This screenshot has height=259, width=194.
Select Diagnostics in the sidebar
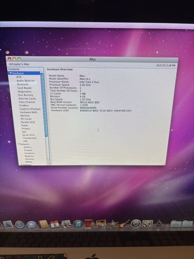(x=25, y=91)
